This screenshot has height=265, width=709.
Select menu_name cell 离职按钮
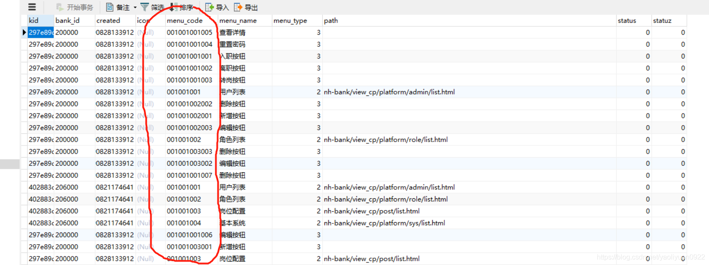coord(244,68)
